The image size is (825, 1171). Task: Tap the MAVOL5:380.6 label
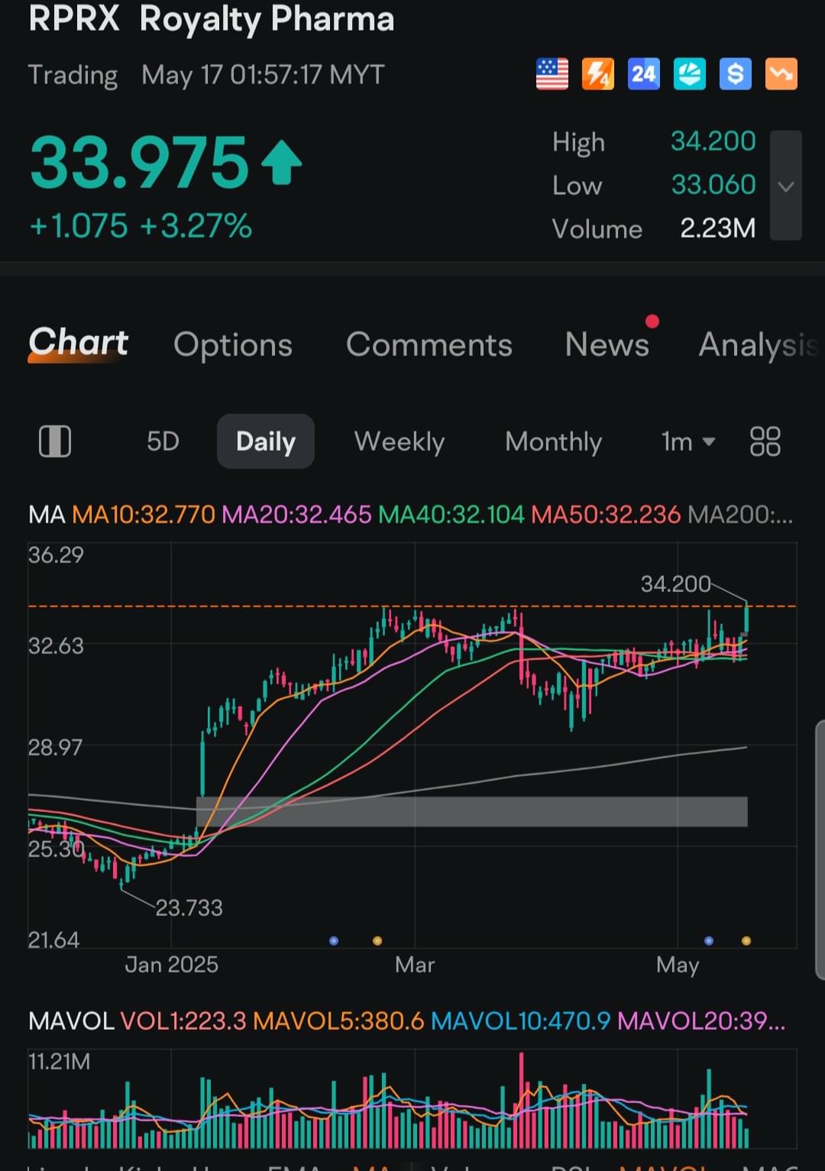coord(338,1021)
